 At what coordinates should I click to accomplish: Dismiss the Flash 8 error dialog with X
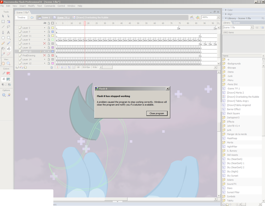click(x=167, y=89)
